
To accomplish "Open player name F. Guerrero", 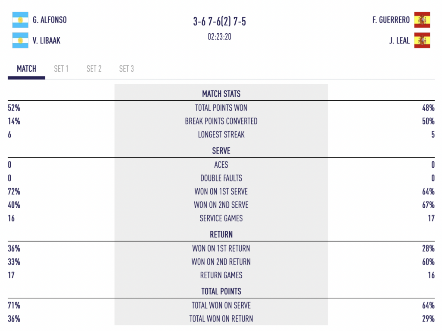I will click(x=391, y=20).
